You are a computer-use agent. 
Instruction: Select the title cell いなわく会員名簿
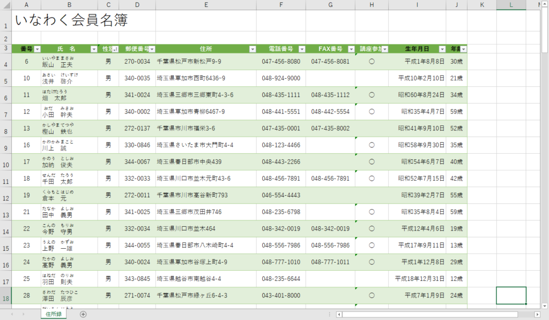[71, 20]
